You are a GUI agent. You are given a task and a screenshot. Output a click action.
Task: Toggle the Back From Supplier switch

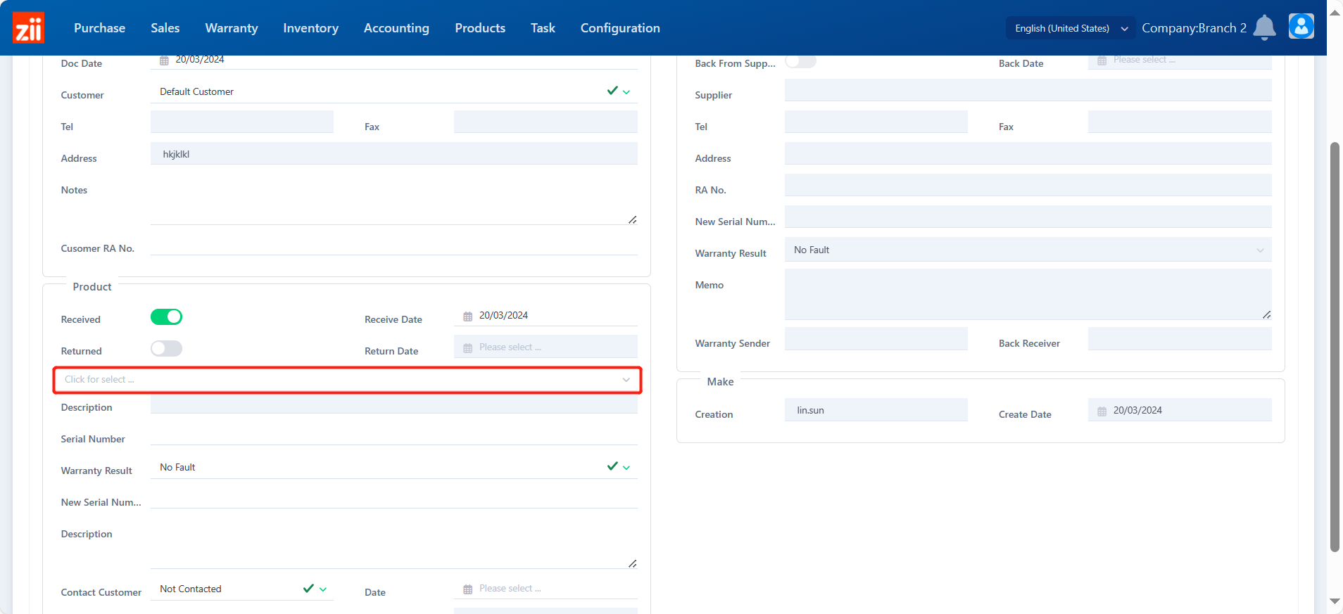point(800,62)
